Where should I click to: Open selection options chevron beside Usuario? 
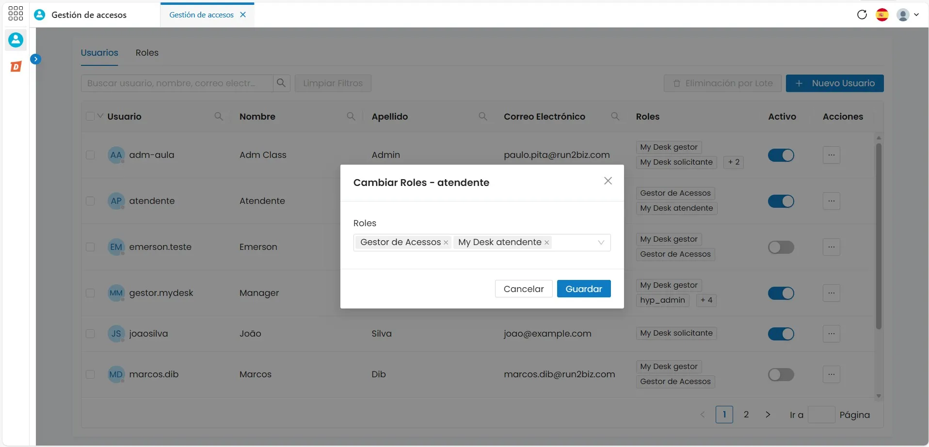[100, 116]
